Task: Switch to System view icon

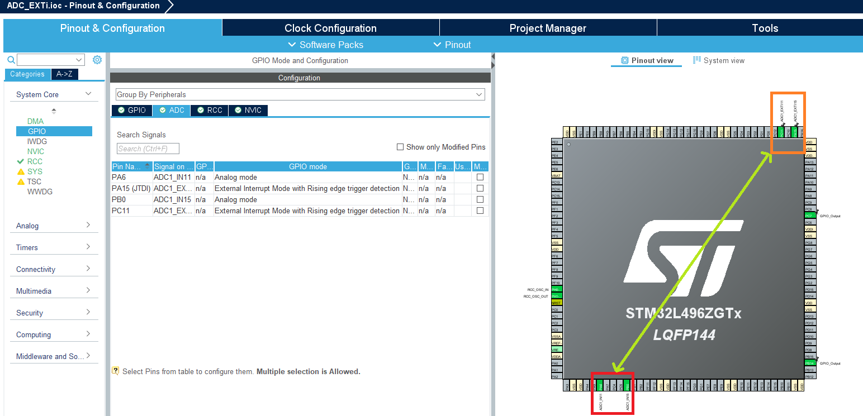Action: [x=696, y=60]
